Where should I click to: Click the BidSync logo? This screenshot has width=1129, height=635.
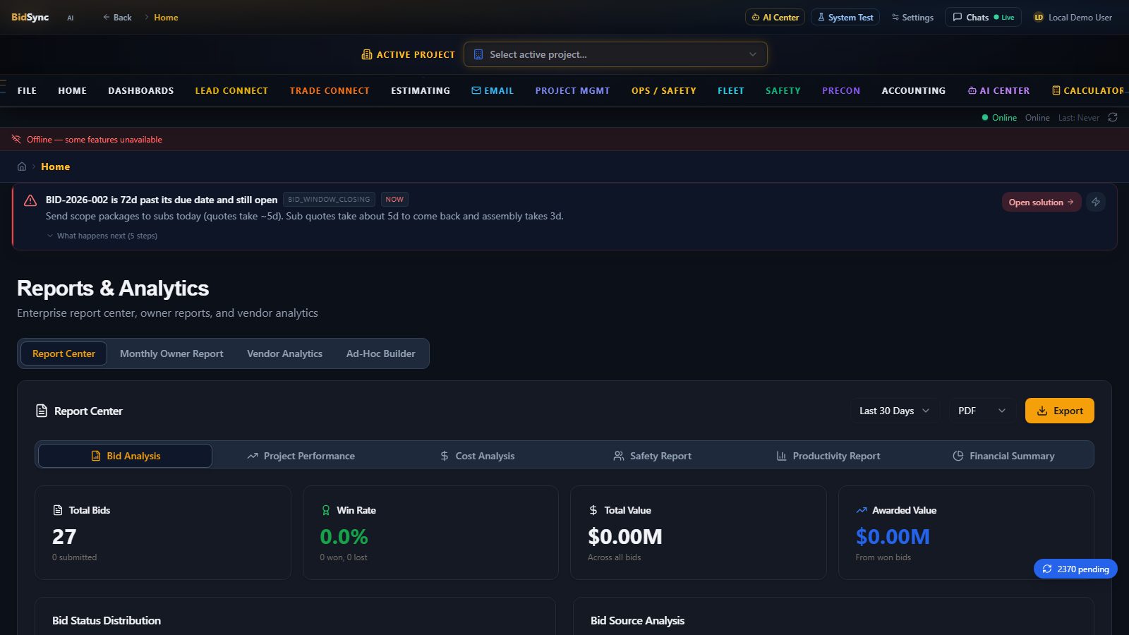(x=30, y=17)
